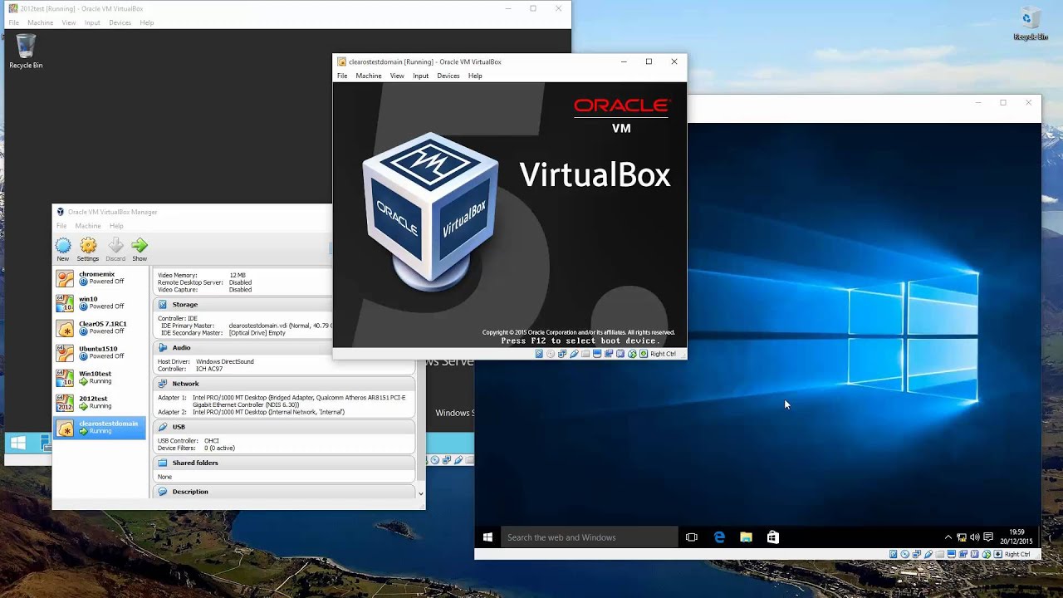This screenshot has height=598, width=1063.
Task: Click Start button in 2012test guest
Action: click(x=17, y=444)
